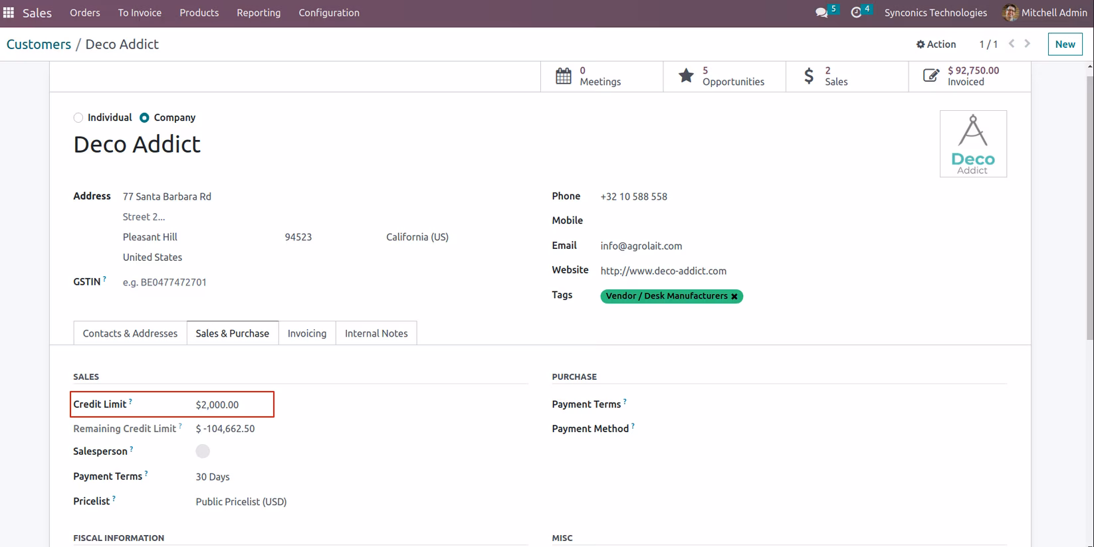Show help tooltip for Pricelist

(114, 498)
